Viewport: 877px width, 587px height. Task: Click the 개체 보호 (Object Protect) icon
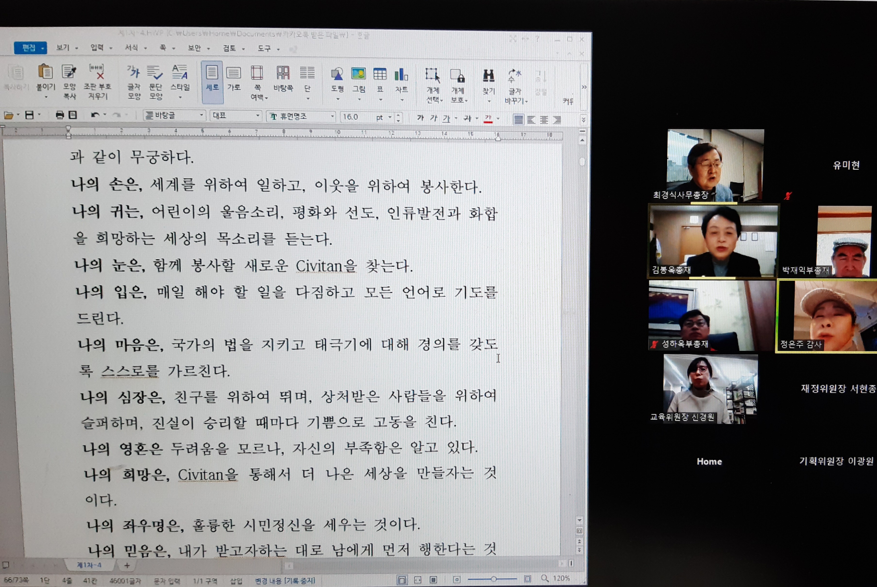(457, 76)
